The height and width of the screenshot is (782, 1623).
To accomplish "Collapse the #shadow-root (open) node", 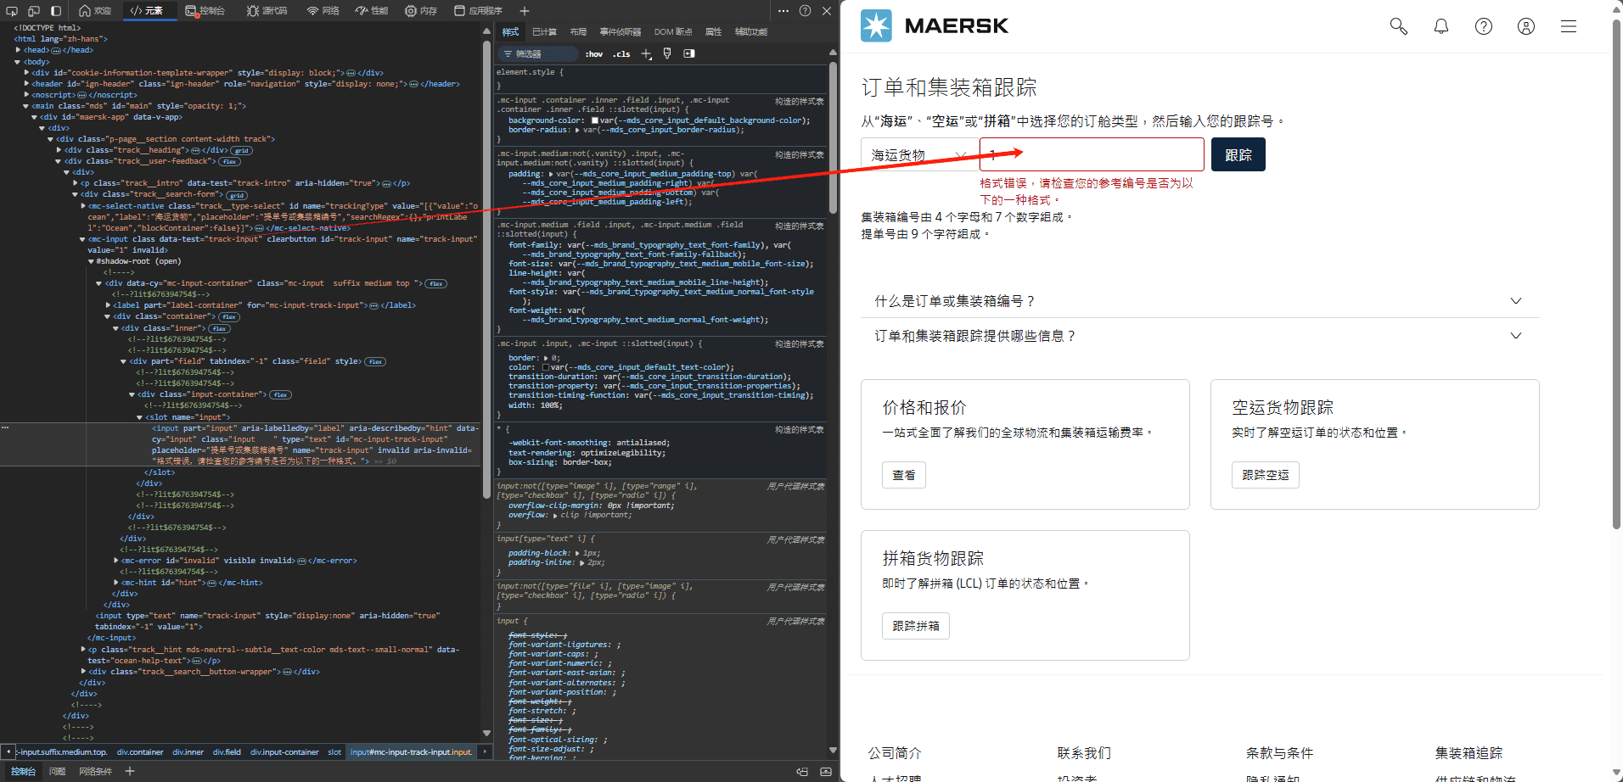I will [91, 261].
